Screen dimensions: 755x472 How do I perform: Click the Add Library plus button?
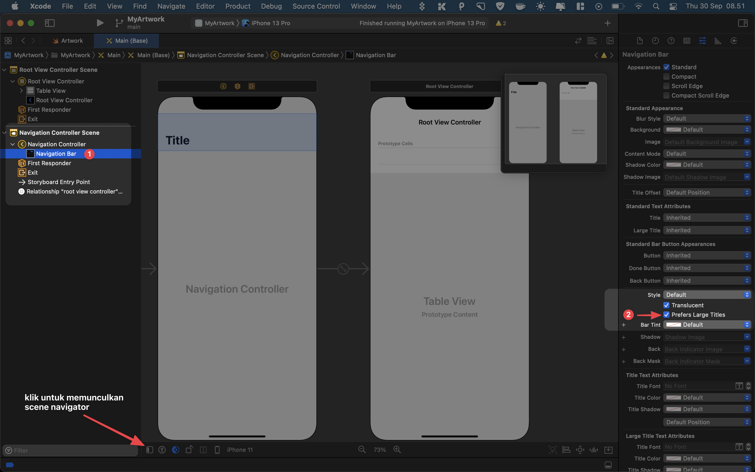(607, 23)
